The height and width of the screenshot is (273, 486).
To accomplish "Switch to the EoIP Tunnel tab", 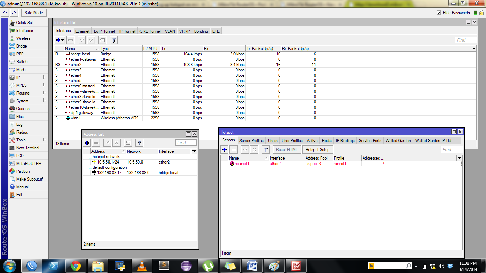I will [104, 31].
